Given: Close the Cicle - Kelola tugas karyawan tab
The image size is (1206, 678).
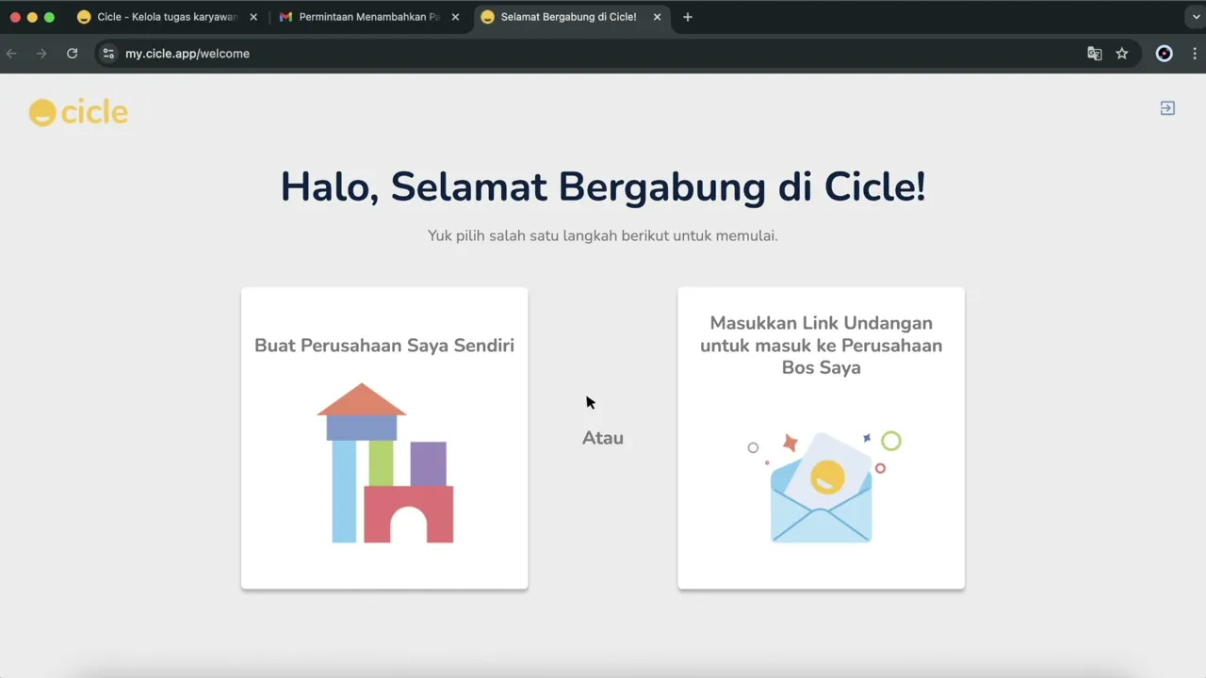Looking at the screenshot, I should coord(253,17).
